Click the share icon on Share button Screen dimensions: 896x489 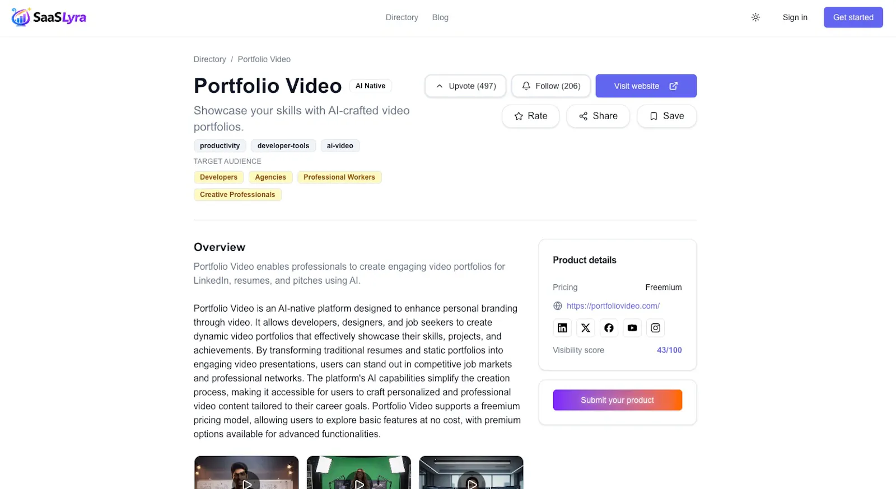(584, 116)
